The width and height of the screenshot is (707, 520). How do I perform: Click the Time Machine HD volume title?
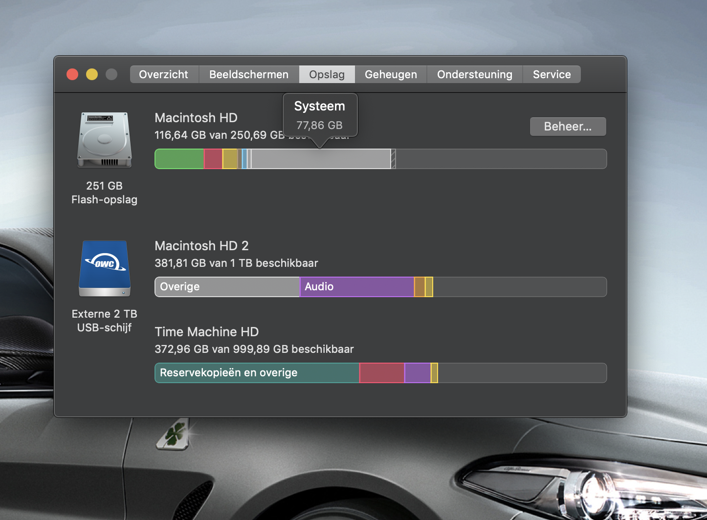coord(206,332)
